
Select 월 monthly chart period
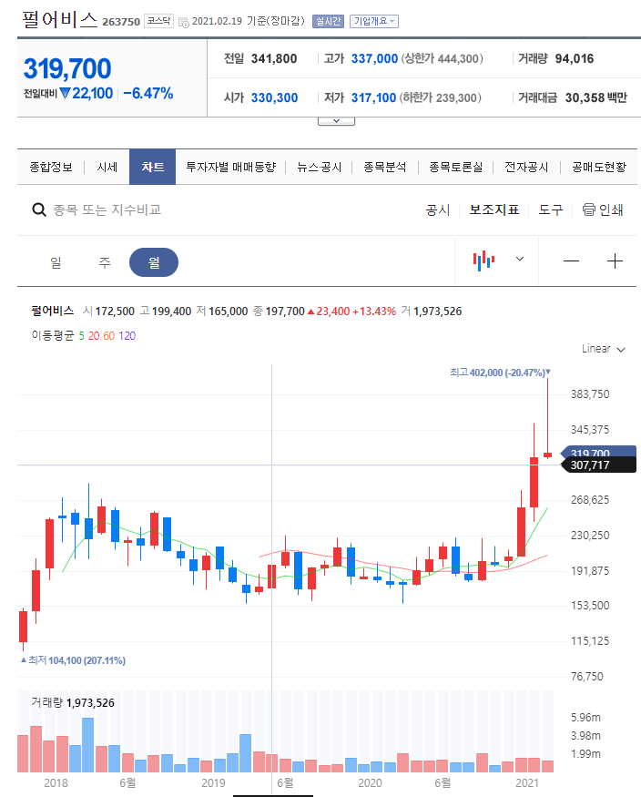coord(154,262)
